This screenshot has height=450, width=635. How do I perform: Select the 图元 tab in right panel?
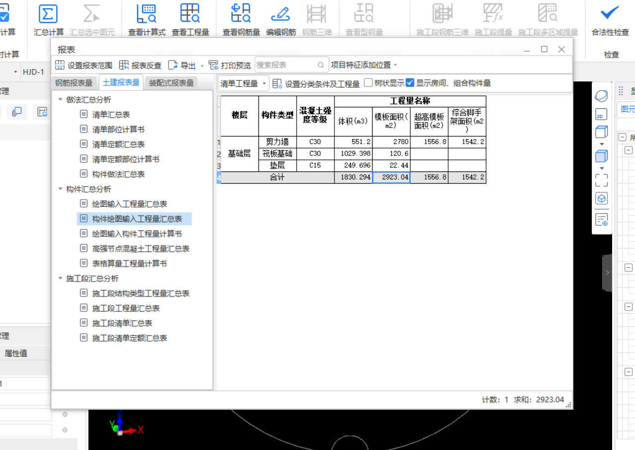point(627,109)
